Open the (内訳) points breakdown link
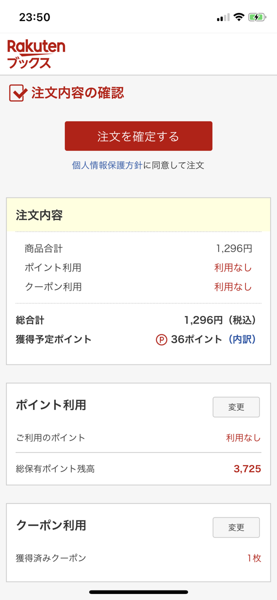This screenshot has height=600, width=277. coord(242,339)
